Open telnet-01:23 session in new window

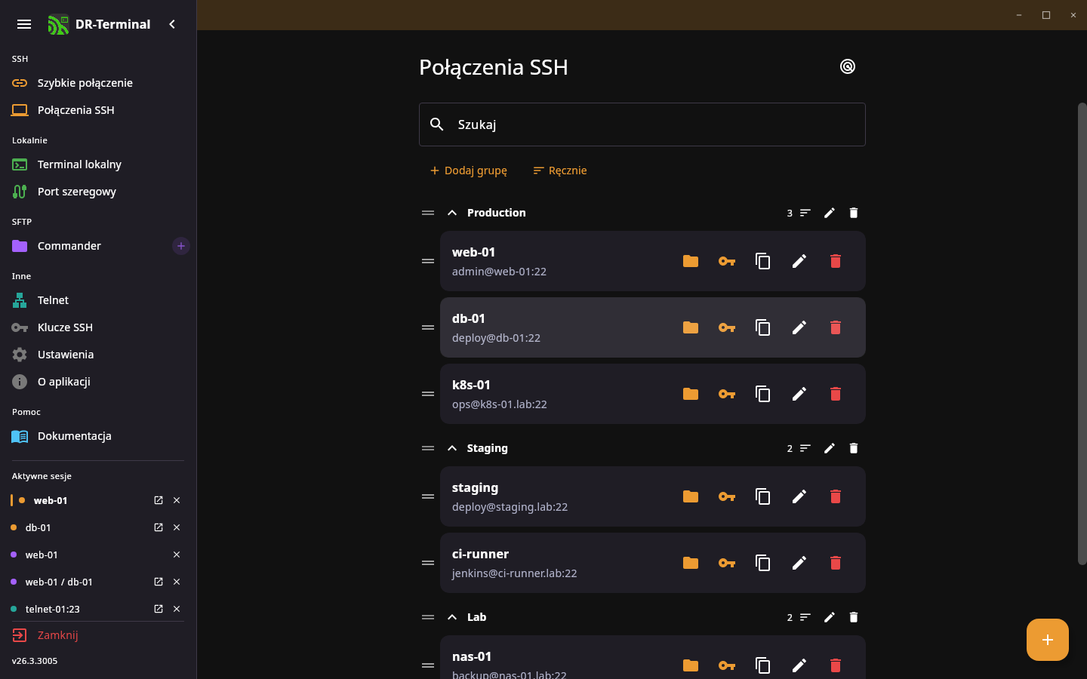coord(159,609)
